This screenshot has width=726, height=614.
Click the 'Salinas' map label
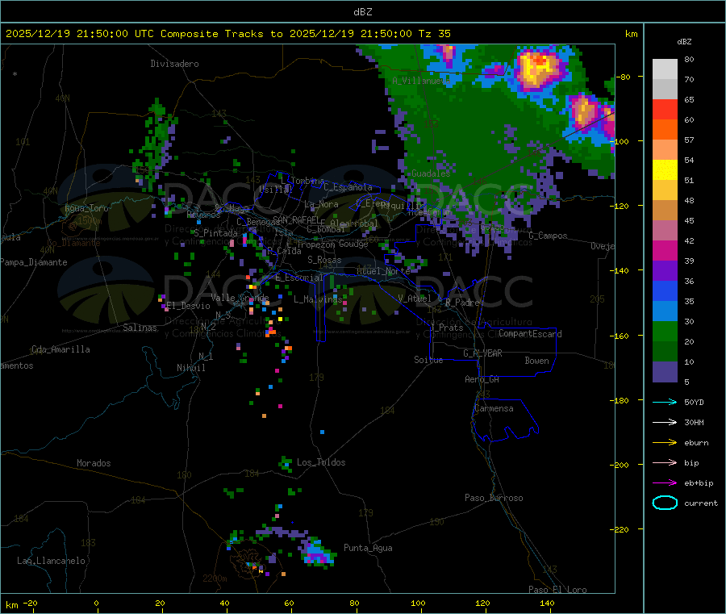[140, 328]
